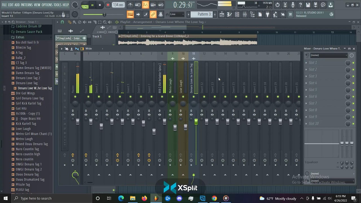This screenshot has height=203, width=361.
Task: Click the globe news icon
Action: point(331,14)
